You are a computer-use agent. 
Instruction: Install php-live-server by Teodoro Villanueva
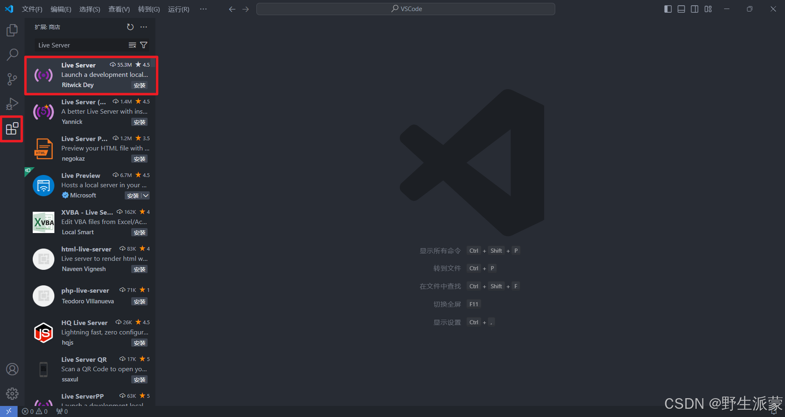pyautogui.click(x=139, y=302)
